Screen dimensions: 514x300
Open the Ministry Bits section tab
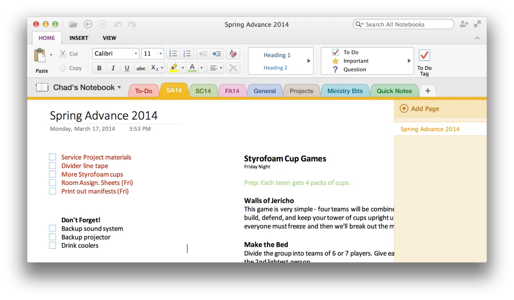click(x=345, y=91)
